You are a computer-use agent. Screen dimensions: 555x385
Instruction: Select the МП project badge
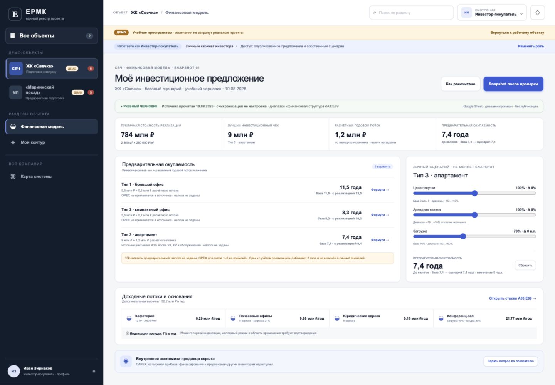[x=15, y=92]
